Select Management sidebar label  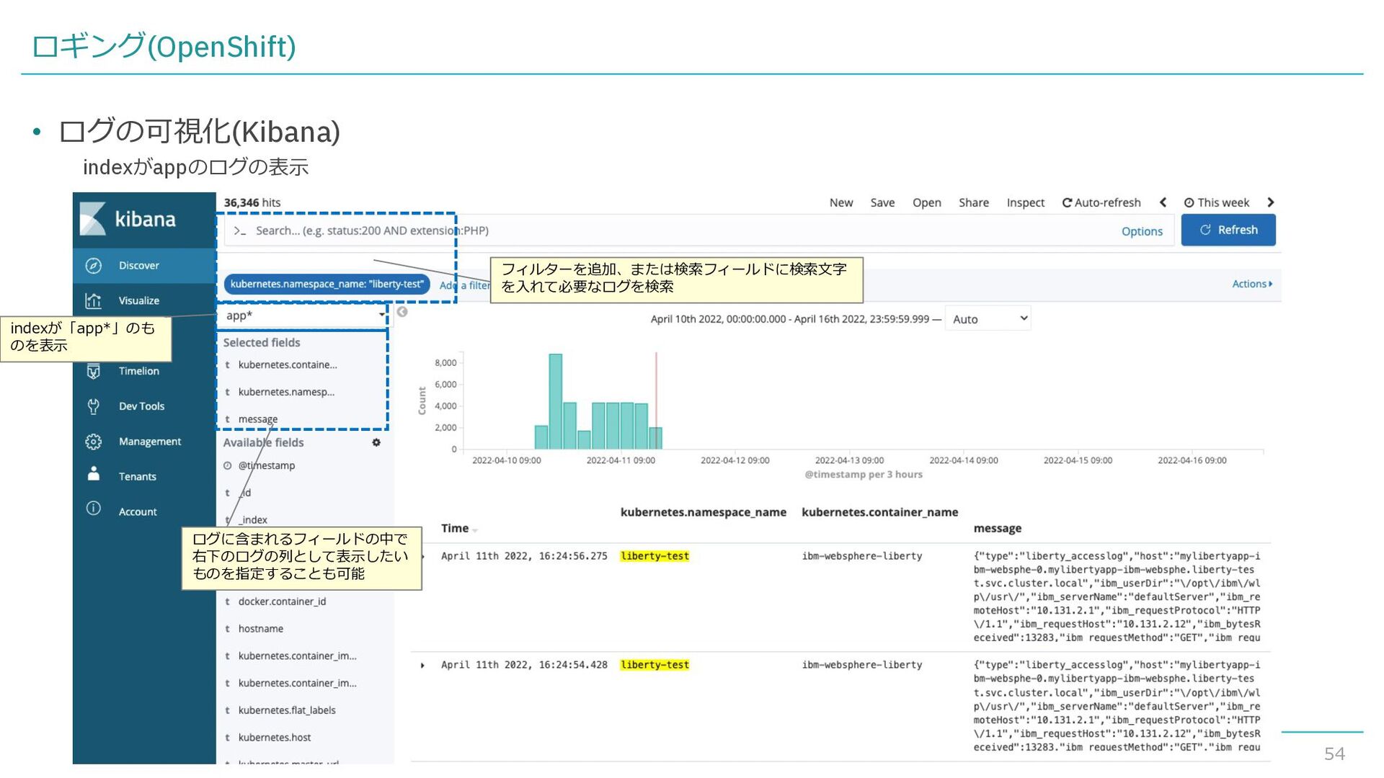(150, 442)
